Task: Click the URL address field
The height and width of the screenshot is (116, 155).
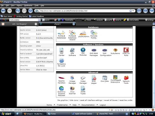Action: (84, 11)
